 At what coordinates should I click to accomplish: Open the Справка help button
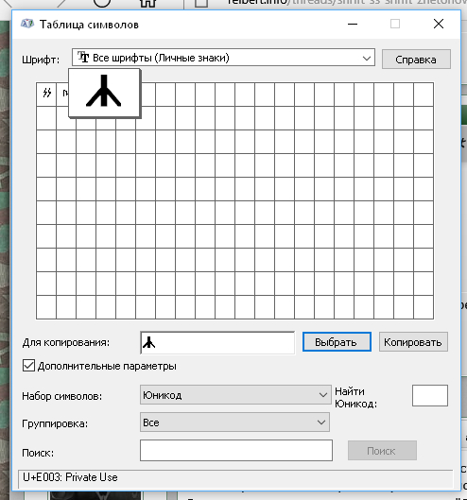click(x=416, y=60)
